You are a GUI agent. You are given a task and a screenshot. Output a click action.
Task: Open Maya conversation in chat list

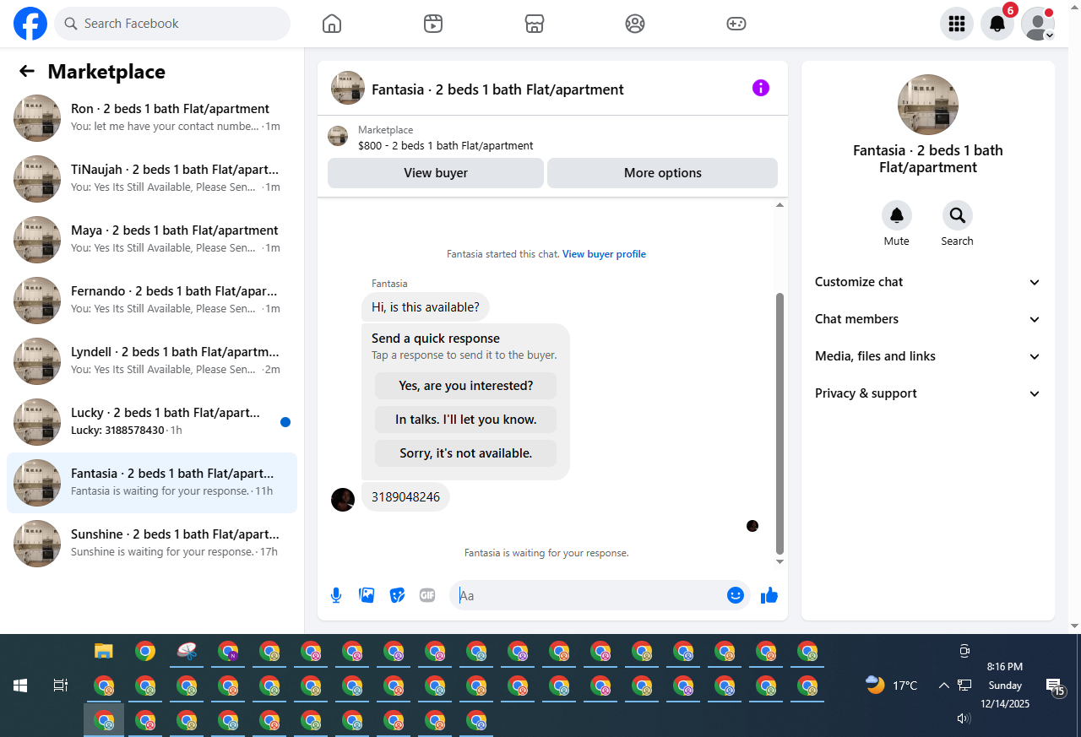click(x=152, y=240)
